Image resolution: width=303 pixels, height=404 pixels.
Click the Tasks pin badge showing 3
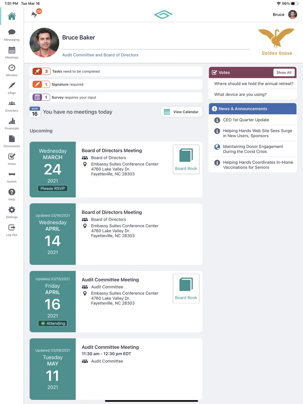click(x=41, y=71)
